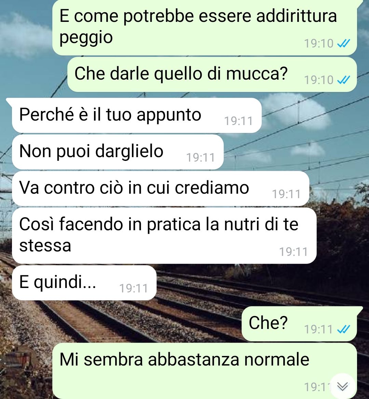The width and height of the screenshot is (369, 399).
Task: Tap the 19:10 timestamp on 'Che darle quello di mucca?'
Action: [319, 80]
